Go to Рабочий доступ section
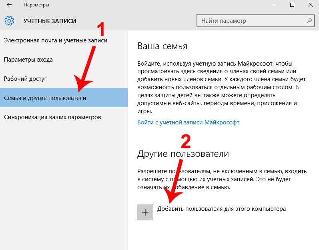This screenshot has width=319, height=250. (x=26, y=79)
